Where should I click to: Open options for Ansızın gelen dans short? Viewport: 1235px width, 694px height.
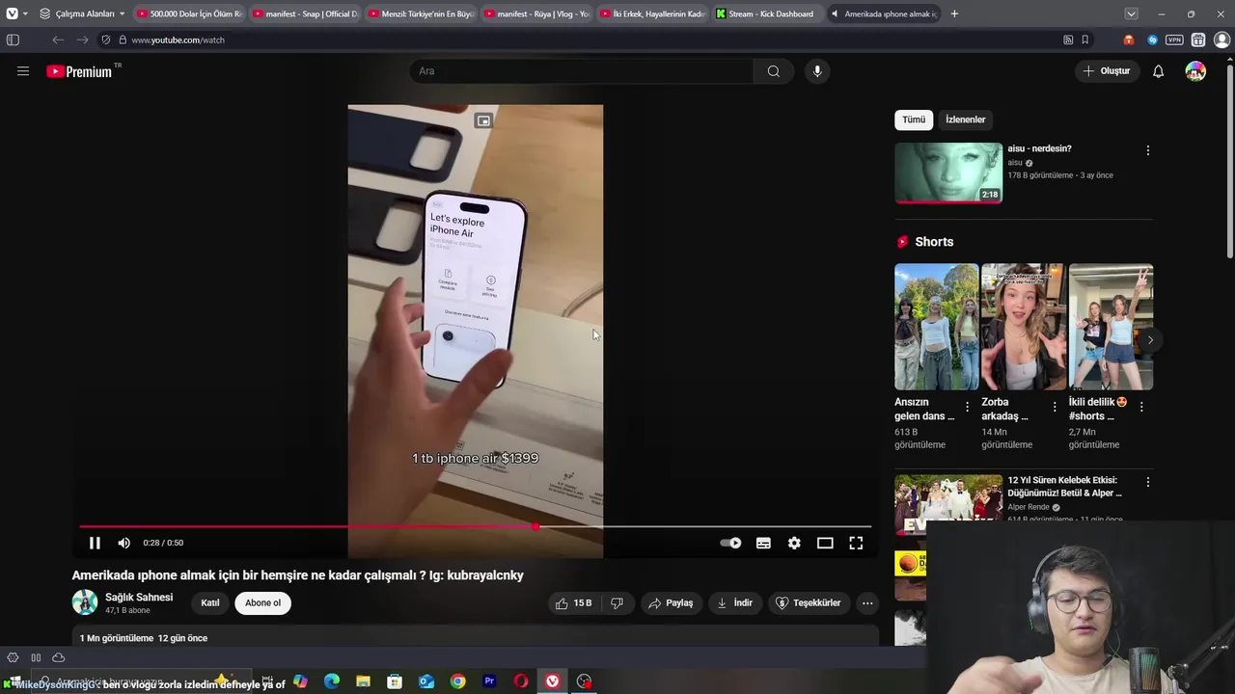[x=967, y=407]
